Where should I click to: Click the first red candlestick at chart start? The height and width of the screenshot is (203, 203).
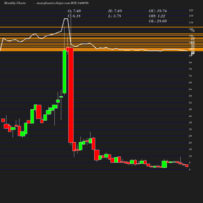(x=3, y=120)
